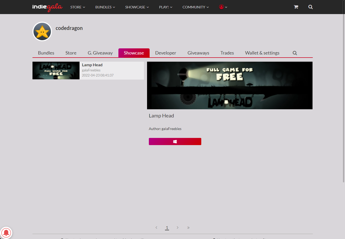This screenshot has width=345, height=239.
Task: Switch to the G. Giveaway tab
Action: click(x=100, y=53)
